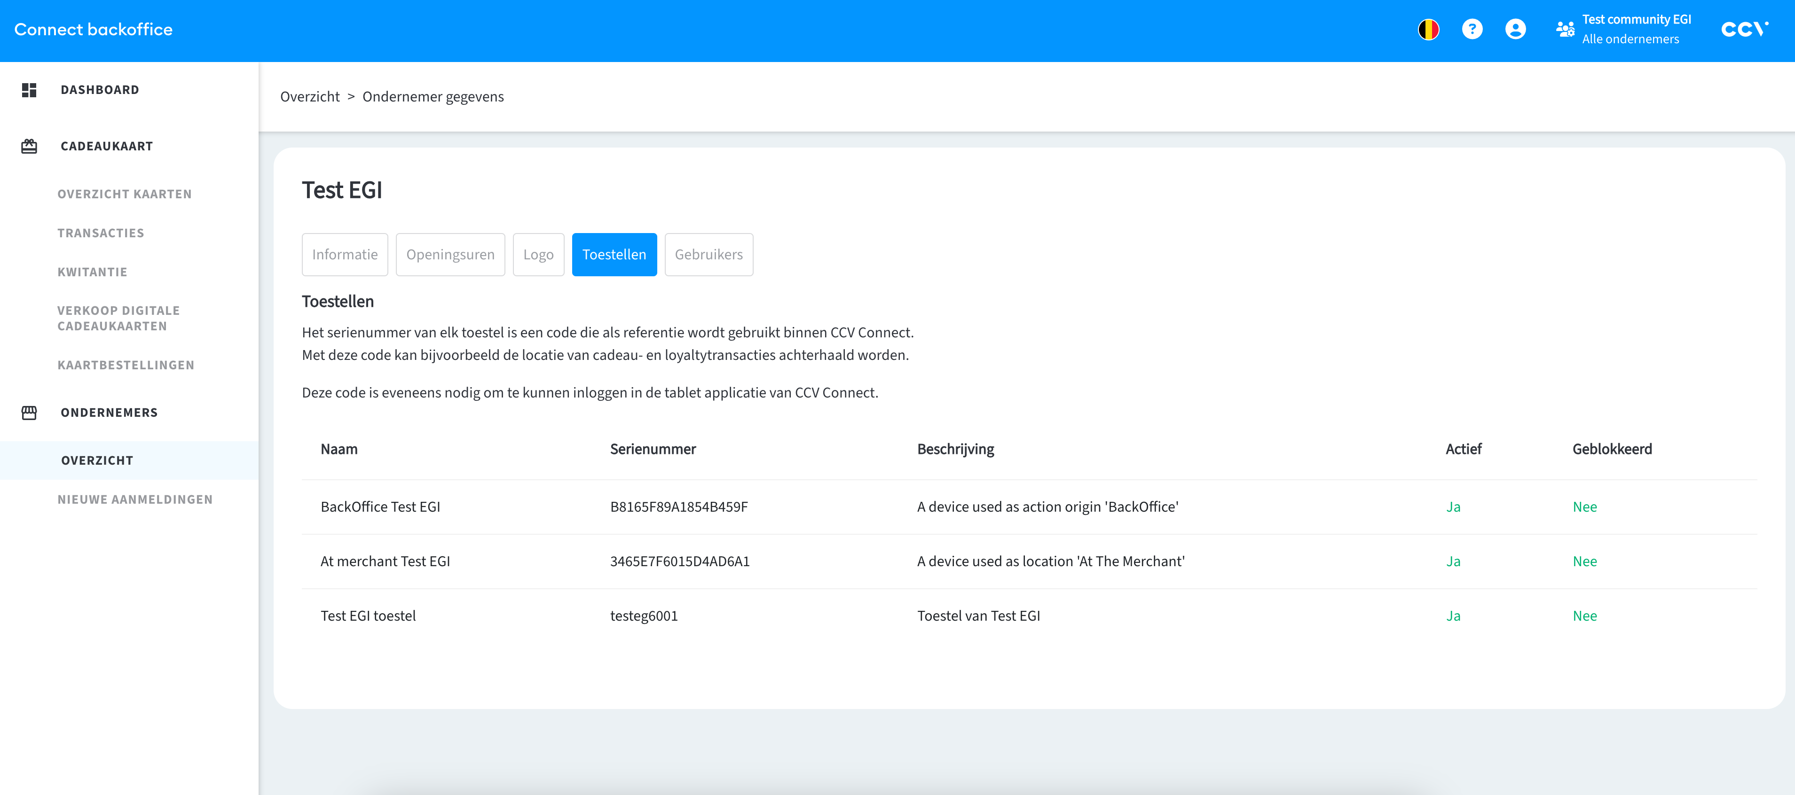Click the Overzicht breadcrumb link
The width and height of the screenshot is (1795, 795).
(309, 97)
